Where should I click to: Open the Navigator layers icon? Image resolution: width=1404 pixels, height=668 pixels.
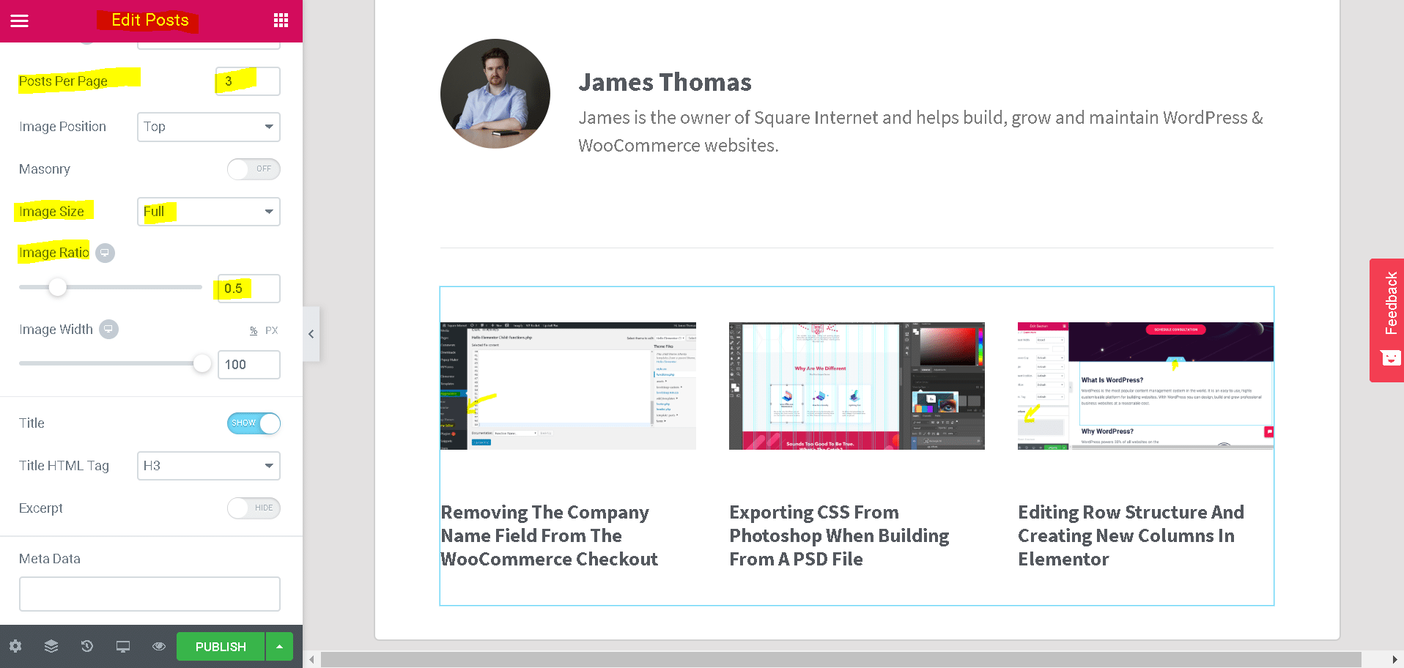pos(51,646)
